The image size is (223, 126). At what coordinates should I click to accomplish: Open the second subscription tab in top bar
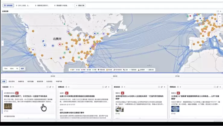click(42, 5)
